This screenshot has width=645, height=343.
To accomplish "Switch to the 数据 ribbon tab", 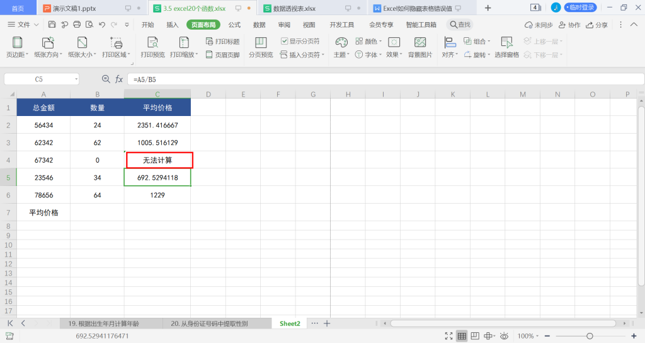I will click(x=259, y=25).
